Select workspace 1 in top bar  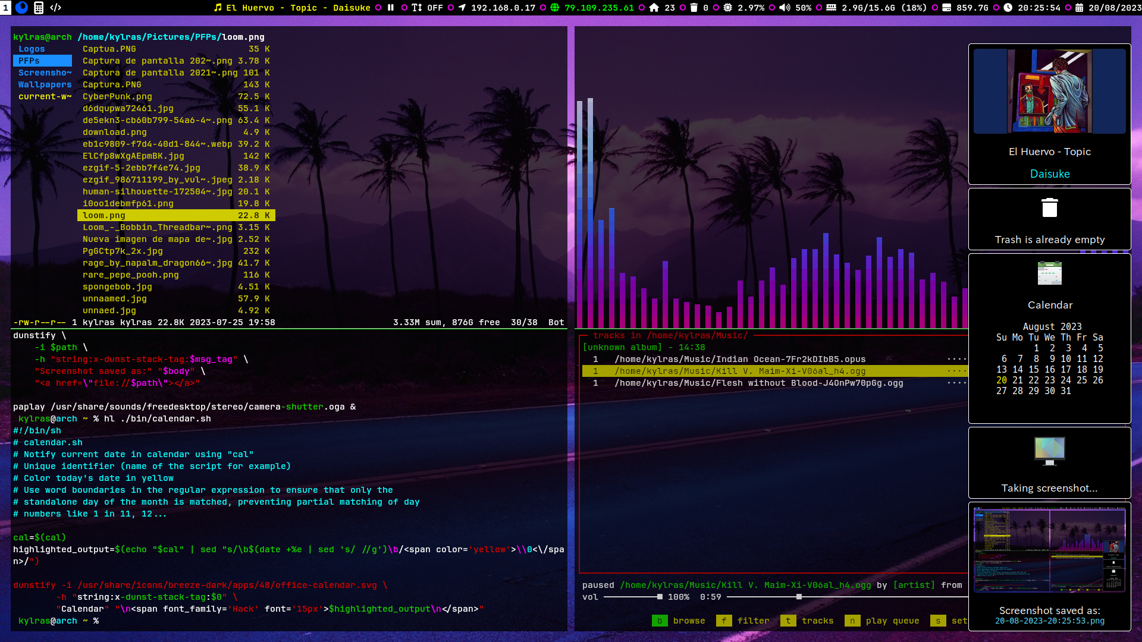(5, 8)
